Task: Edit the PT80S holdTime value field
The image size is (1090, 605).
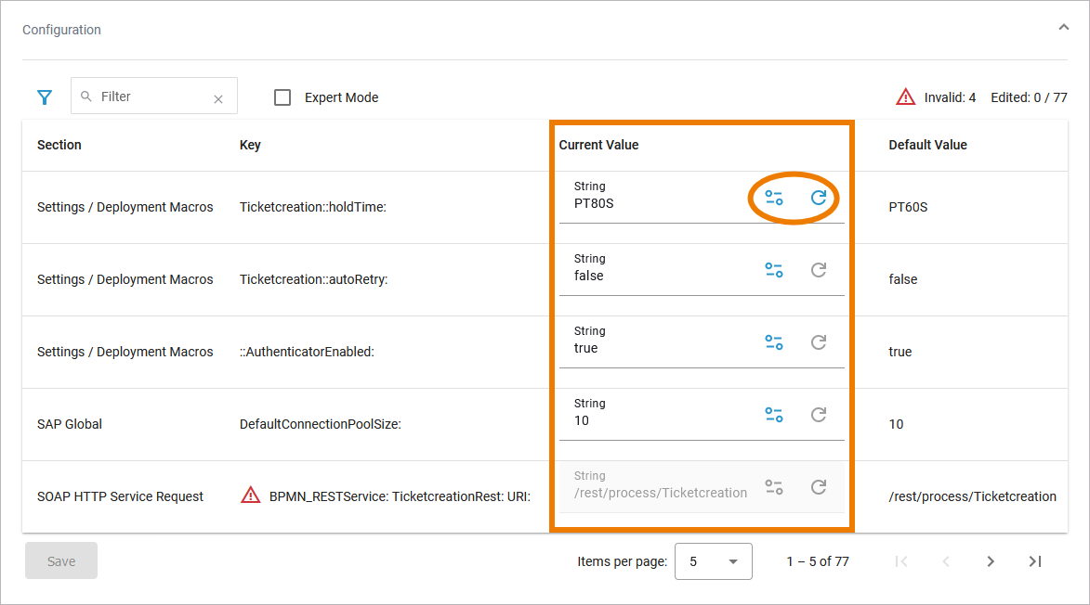Action: 650,203
